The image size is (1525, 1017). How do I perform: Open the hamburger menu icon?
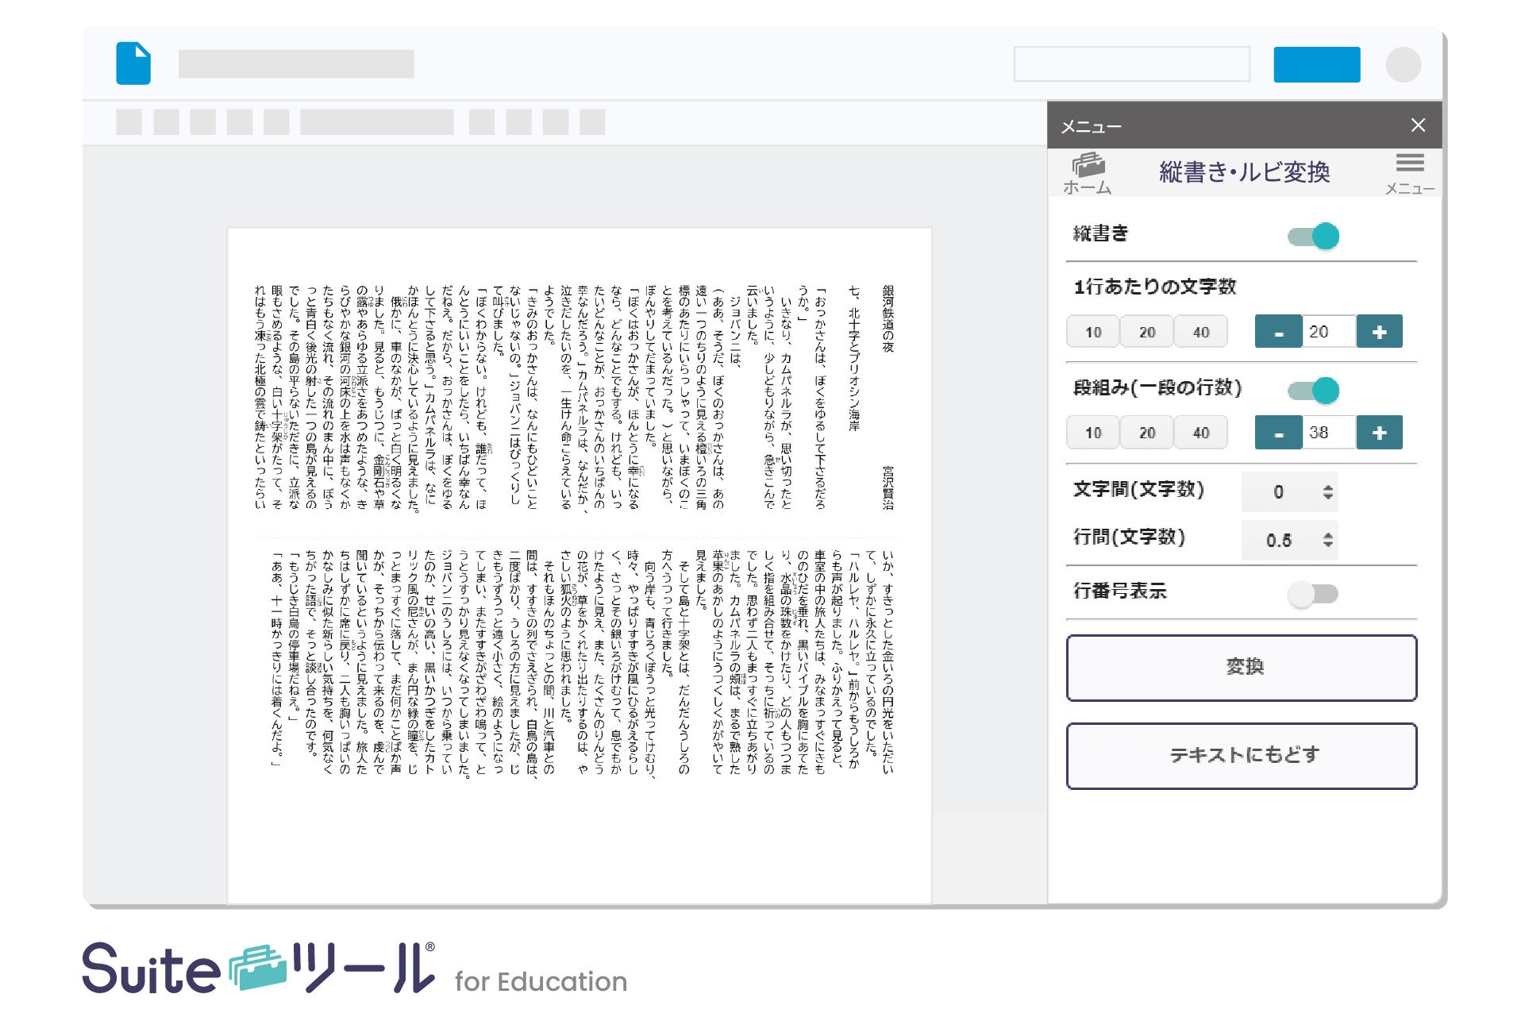(x=1409, y=164)
